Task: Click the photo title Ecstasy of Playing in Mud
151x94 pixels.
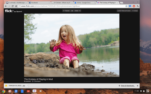Action: 38,79
